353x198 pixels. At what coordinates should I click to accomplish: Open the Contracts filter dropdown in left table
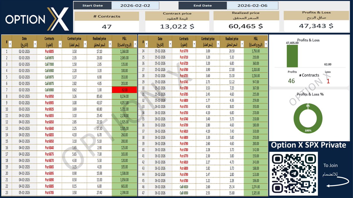coord(60,44)
